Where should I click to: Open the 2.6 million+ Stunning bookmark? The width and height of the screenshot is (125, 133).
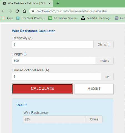click(63, 18)
